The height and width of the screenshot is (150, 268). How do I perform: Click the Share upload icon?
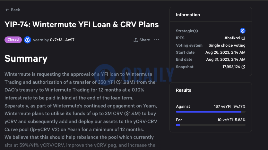(x=136, y=40)
